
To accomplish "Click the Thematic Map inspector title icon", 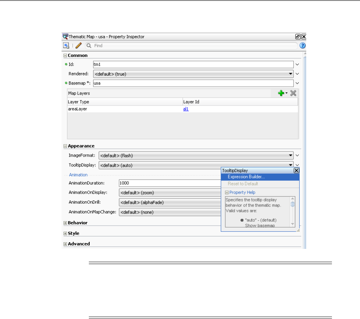I will coord(65,36).
